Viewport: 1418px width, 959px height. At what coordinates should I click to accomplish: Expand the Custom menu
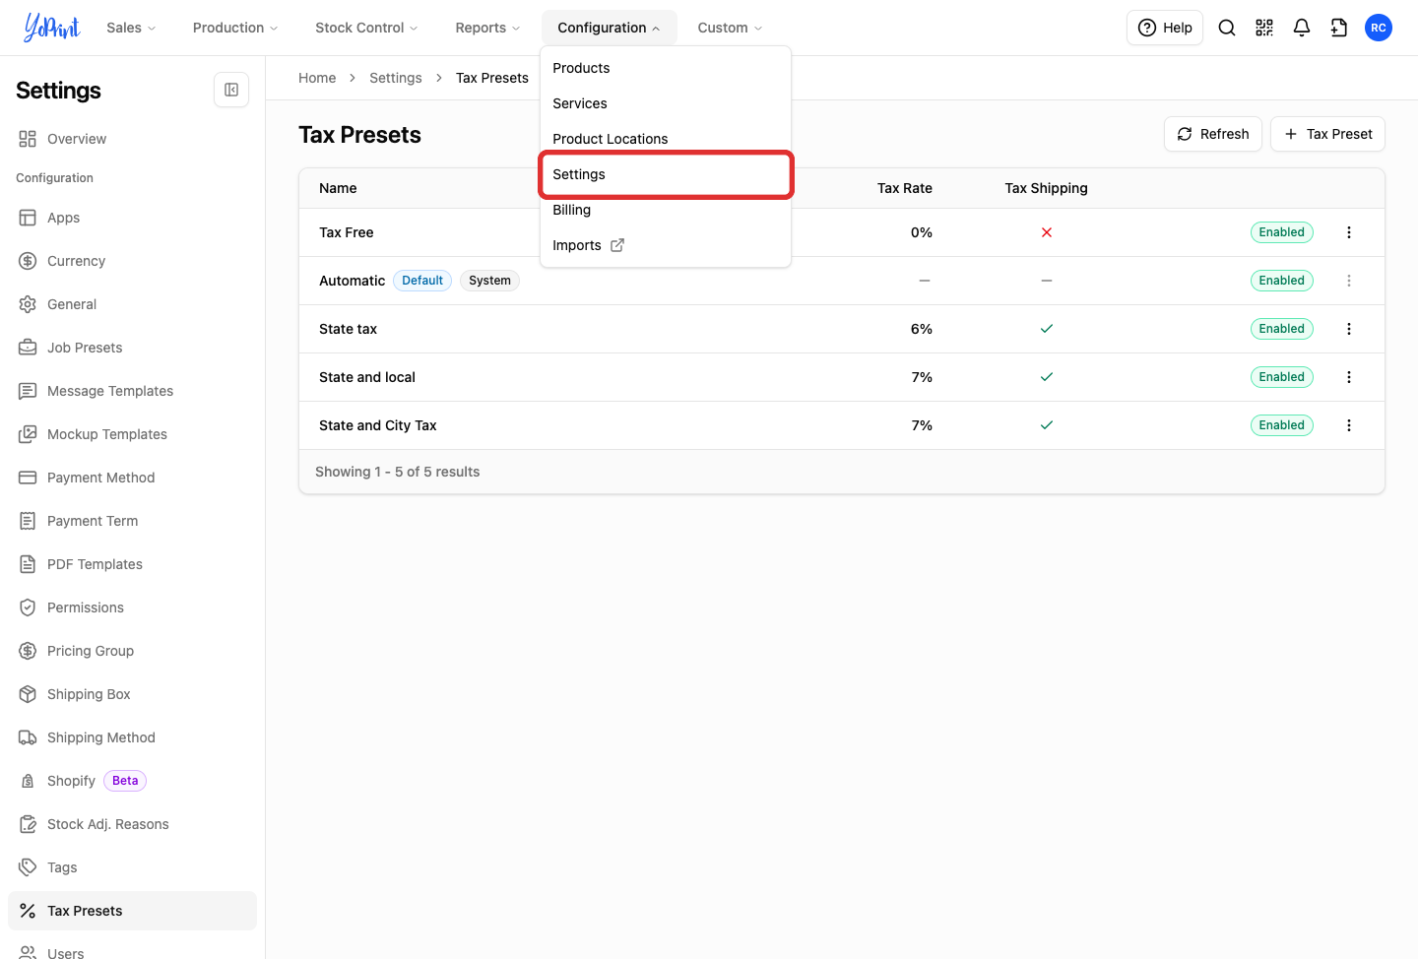pos(730,28)
